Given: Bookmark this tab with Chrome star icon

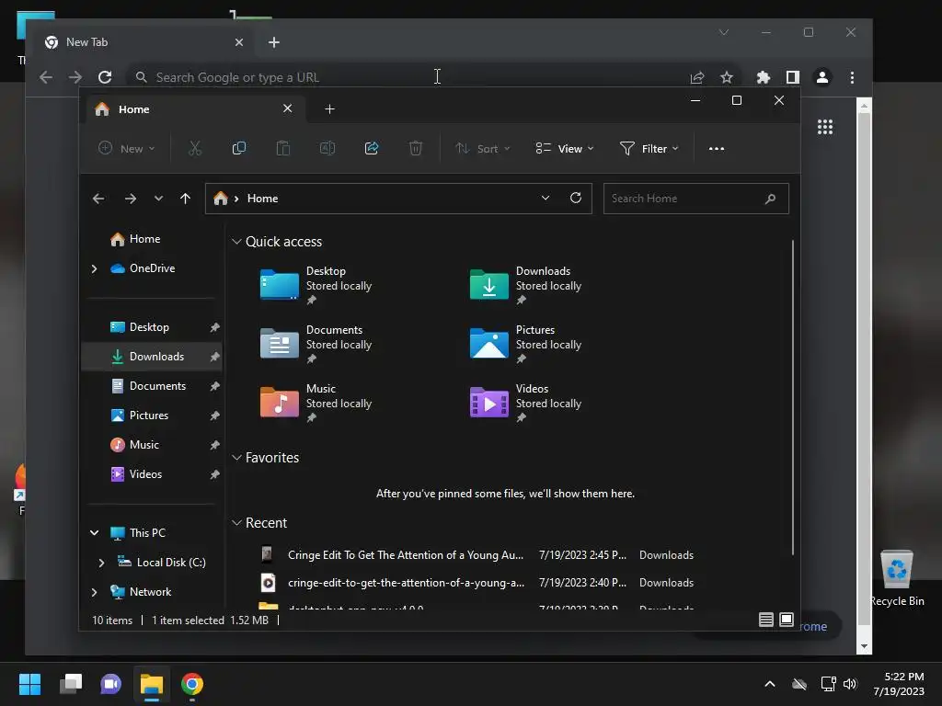Looking at the screenshot, I should click(x=727, y=77).
